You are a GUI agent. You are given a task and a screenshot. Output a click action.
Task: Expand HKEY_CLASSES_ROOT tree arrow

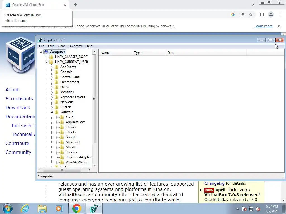[46, 57]
